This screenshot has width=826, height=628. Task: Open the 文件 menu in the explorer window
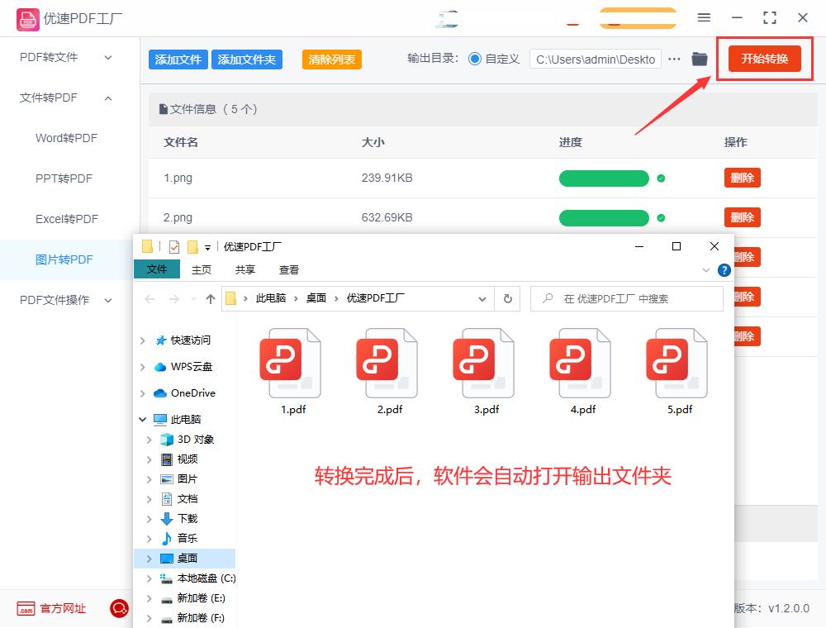pos(157,269)
